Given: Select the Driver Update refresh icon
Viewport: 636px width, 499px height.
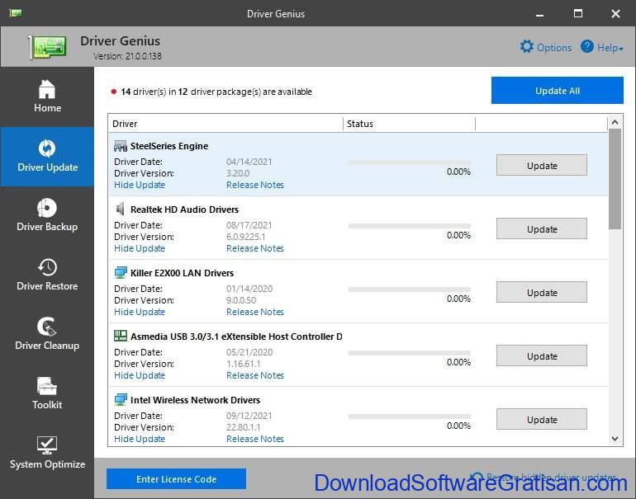Looking at the screenshot, I should tap(47, 148).
